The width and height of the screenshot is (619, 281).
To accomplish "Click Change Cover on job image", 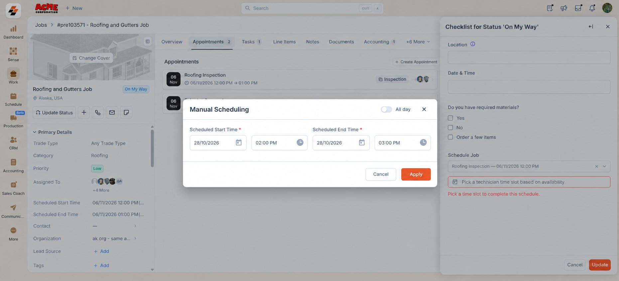I will tap(91, 58).
